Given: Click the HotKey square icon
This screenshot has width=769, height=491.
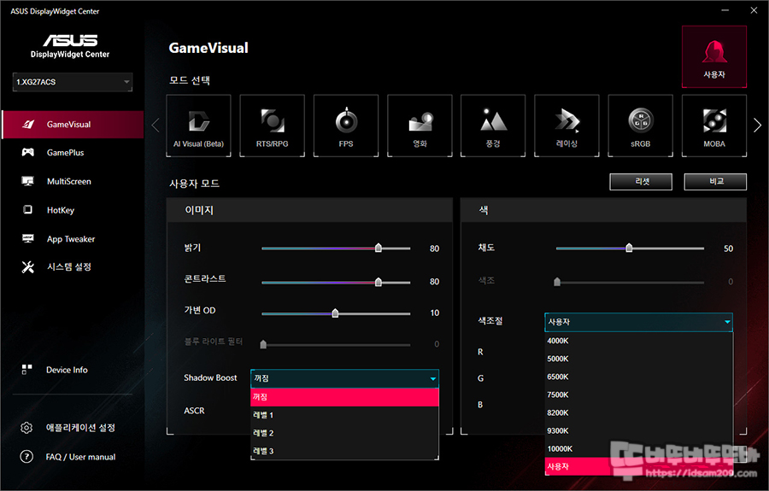Looking at the screenshot, I should (28, 210).
